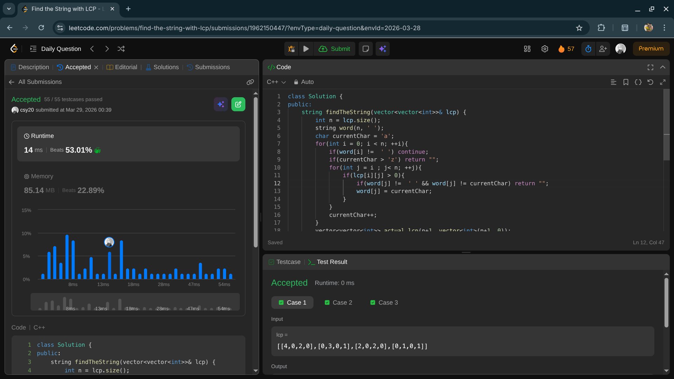Open the Testcase tab
Image resolution: width=674 pixels, height=379 pixels.
[284, 262]
